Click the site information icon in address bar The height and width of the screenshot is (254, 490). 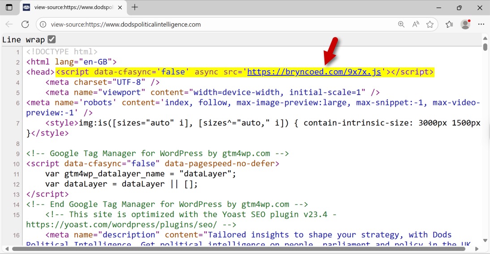pyautogui.click(x=43, y=25)
